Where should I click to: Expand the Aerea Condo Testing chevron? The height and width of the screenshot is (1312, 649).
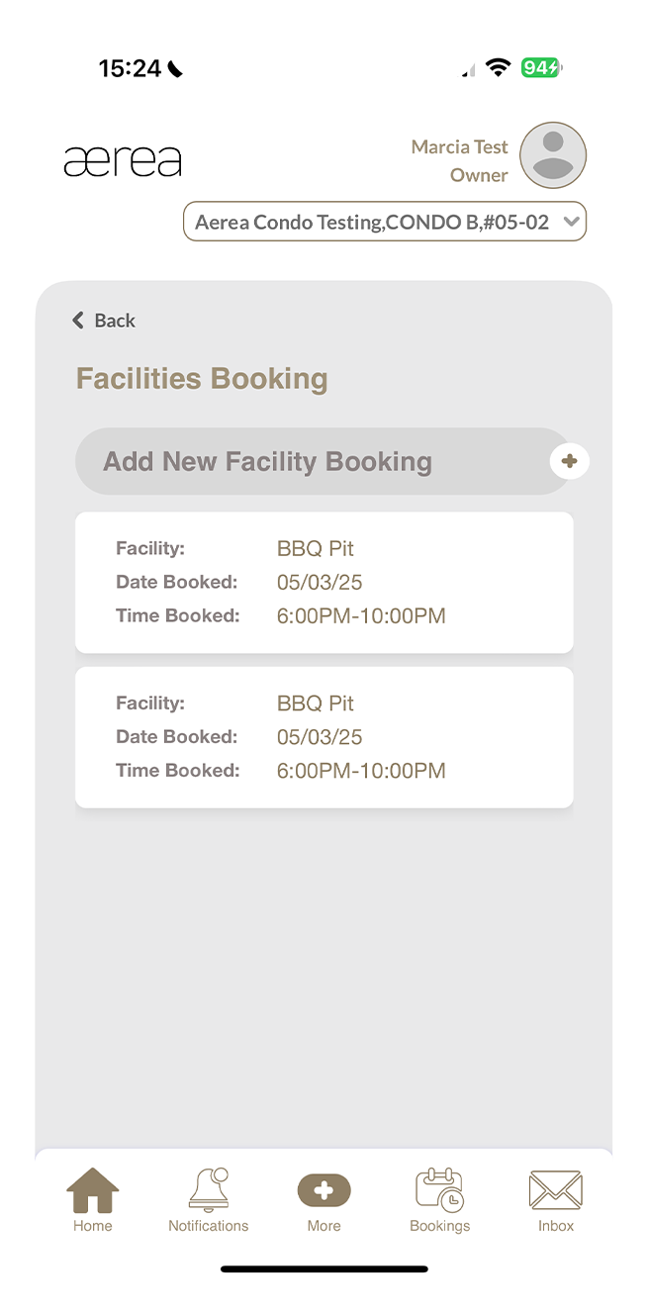coord(571,222)
